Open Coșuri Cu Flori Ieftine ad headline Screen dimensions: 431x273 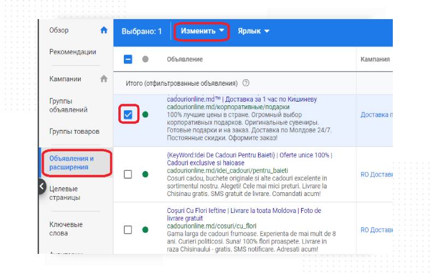[x=244, y=214]
